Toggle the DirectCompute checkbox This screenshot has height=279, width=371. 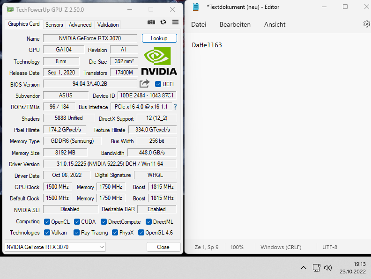(x=104, y=222)
